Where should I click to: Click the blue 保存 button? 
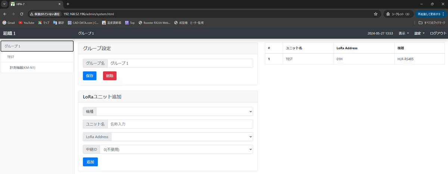90,76
